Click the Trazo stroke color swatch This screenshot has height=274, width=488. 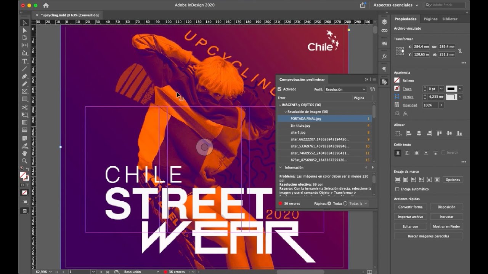(x=397, y=89)
